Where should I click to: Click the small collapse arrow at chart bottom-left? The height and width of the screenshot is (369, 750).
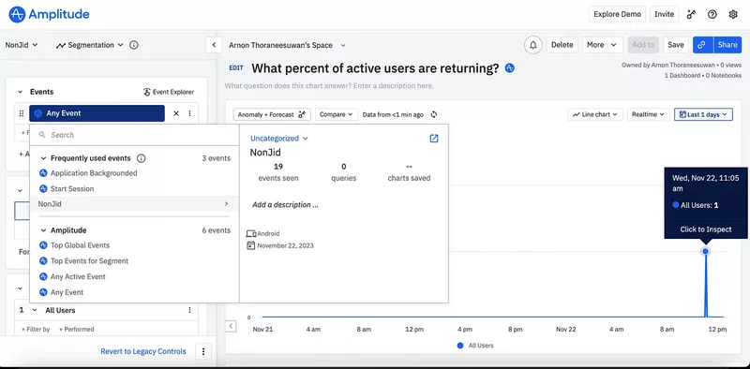(231, 327)
